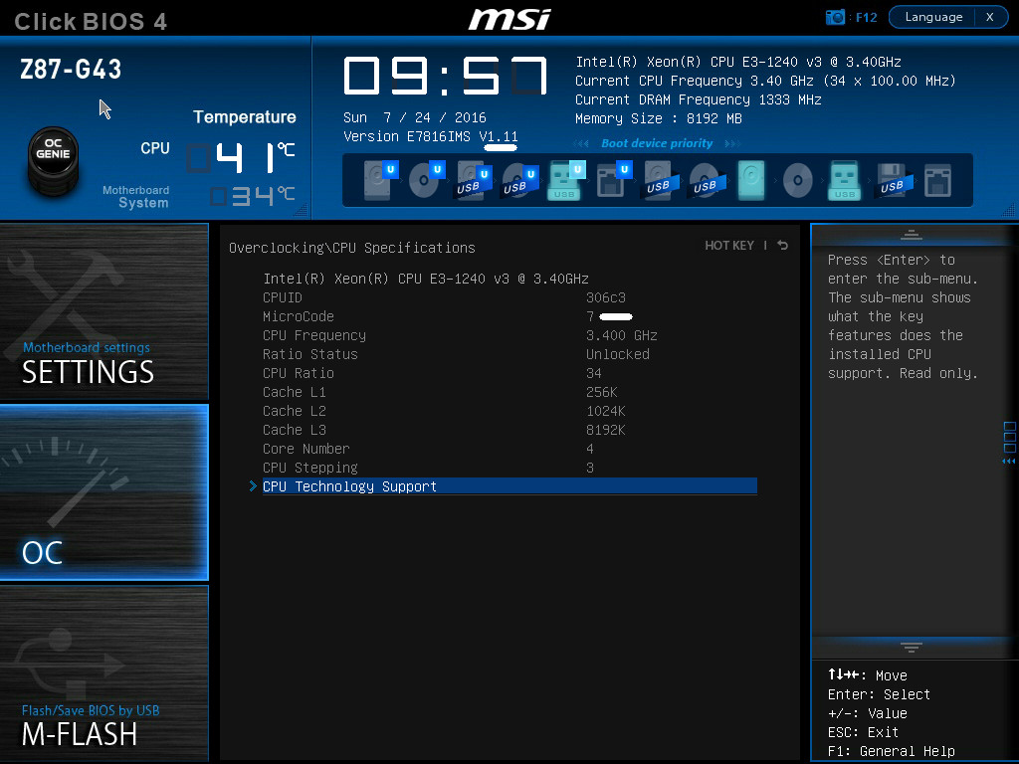Click the Cache L3 8192K value

pos(606,430)
